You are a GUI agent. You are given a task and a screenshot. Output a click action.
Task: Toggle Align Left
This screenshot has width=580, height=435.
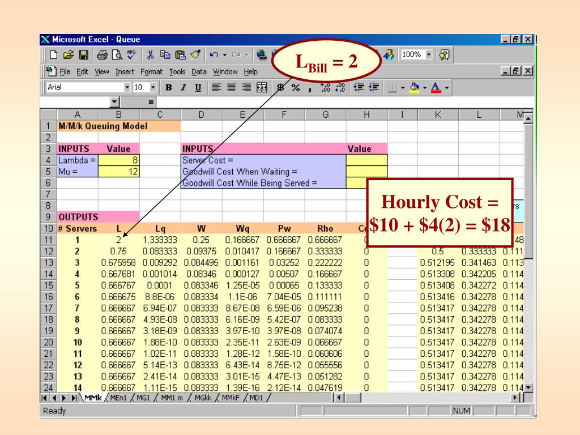216,88
